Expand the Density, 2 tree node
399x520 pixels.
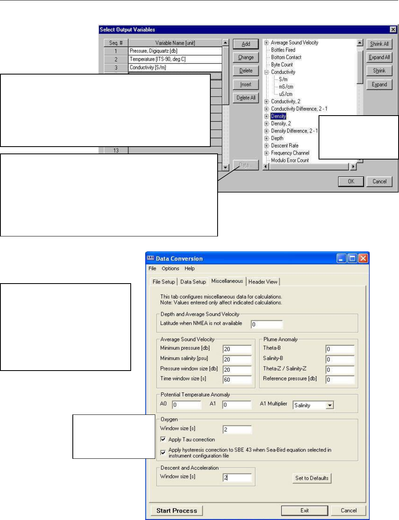pos(266,124)
